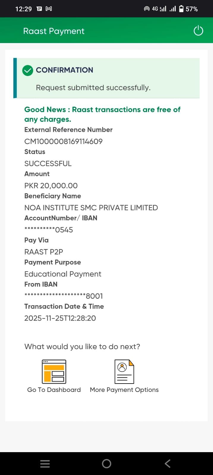213x475 pixels.
Task: Open the More Payment Options document icon
Action: (x=124, y=371)
